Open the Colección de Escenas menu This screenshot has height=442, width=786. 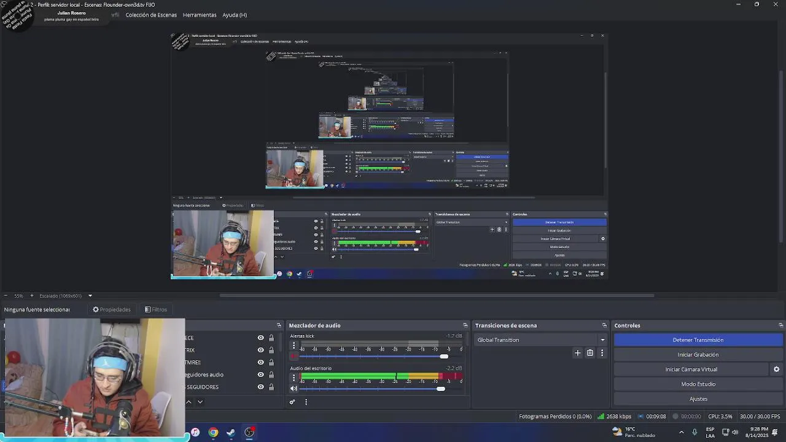(x=151, y=15)
